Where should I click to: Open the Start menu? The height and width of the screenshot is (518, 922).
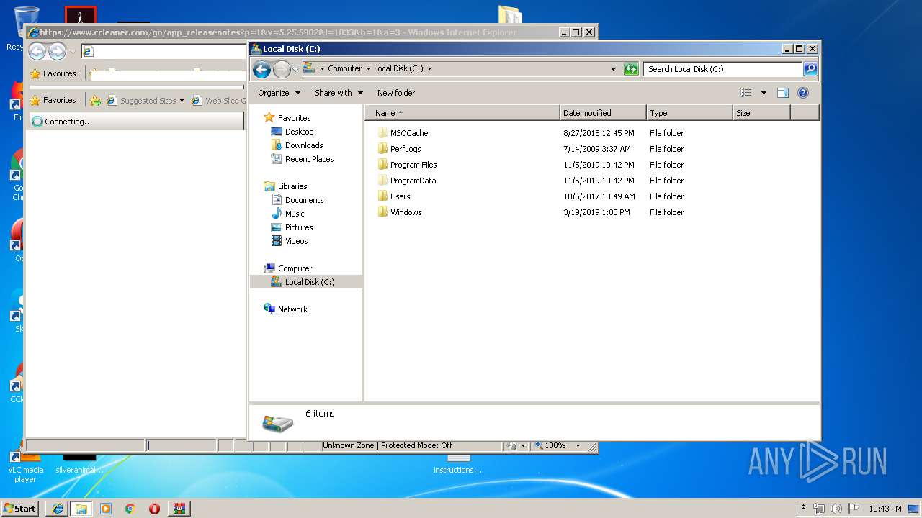20,508
